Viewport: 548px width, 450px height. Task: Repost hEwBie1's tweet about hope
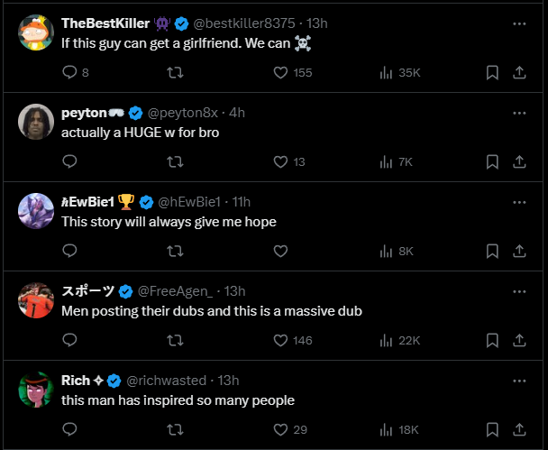176,252
